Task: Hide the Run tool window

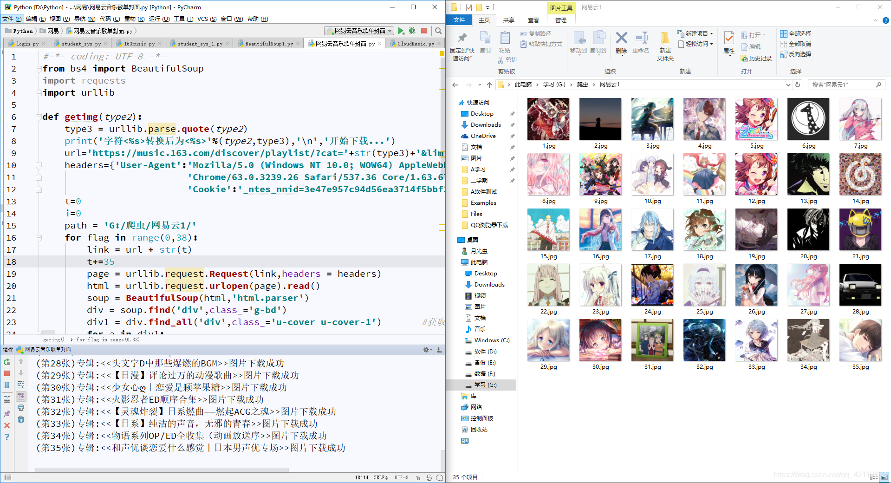Action: pyautogui.click(x=439, y=349)
